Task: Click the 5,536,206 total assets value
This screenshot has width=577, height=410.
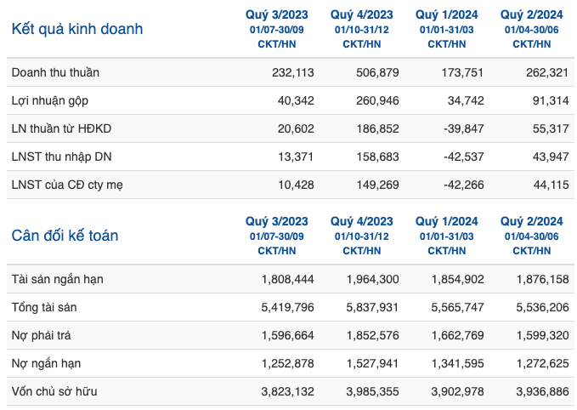Action: [542, 307]
